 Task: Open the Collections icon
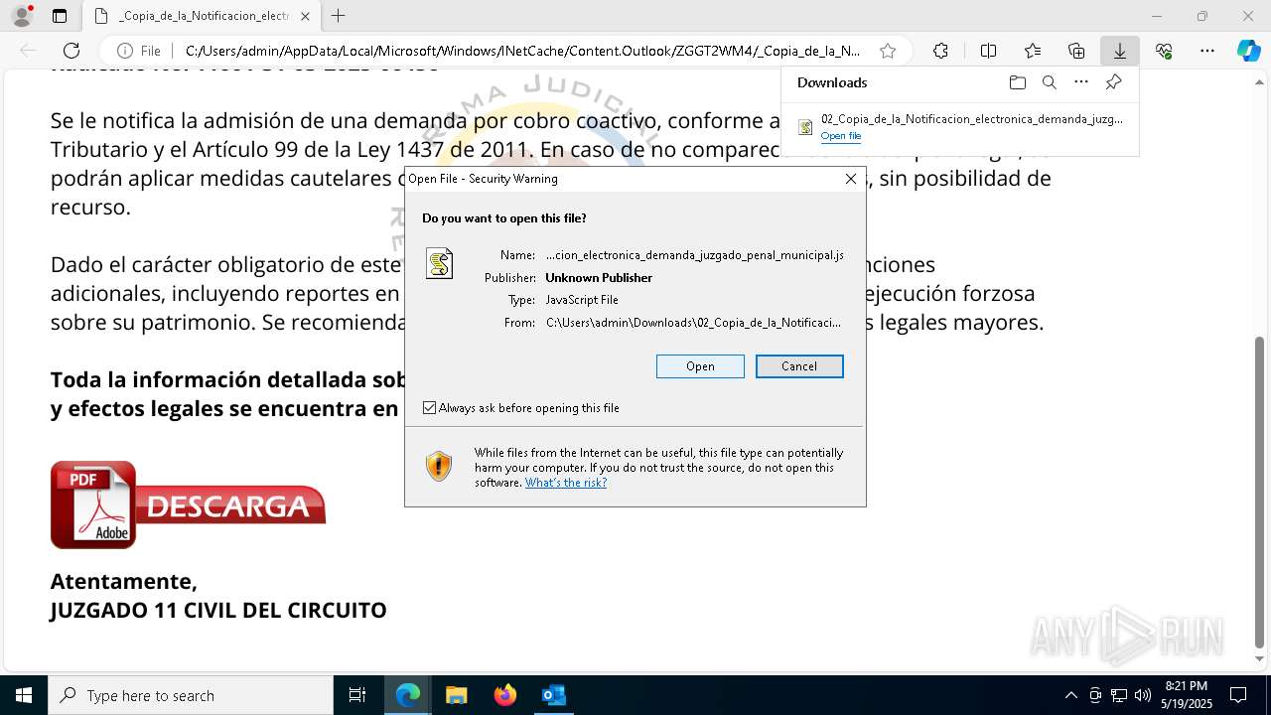[x=1076, y=51]
